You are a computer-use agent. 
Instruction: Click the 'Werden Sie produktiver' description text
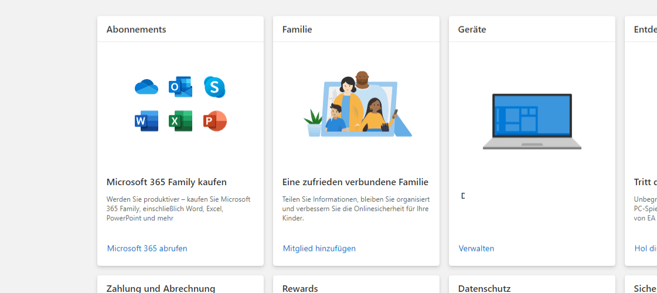[179, 209]
